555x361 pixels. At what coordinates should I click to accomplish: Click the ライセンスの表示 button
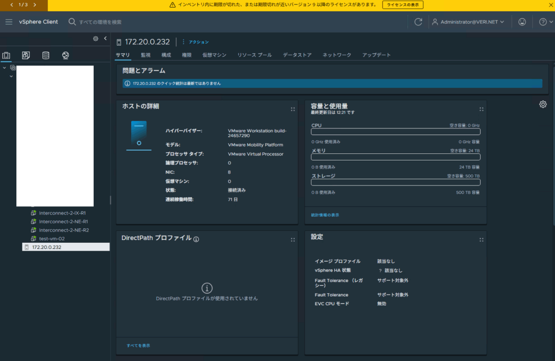[403, 5]
